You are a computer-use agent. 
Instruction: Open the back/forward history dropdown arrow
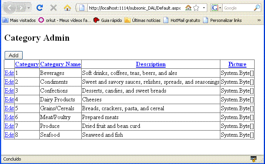click(x=29, y=8)
